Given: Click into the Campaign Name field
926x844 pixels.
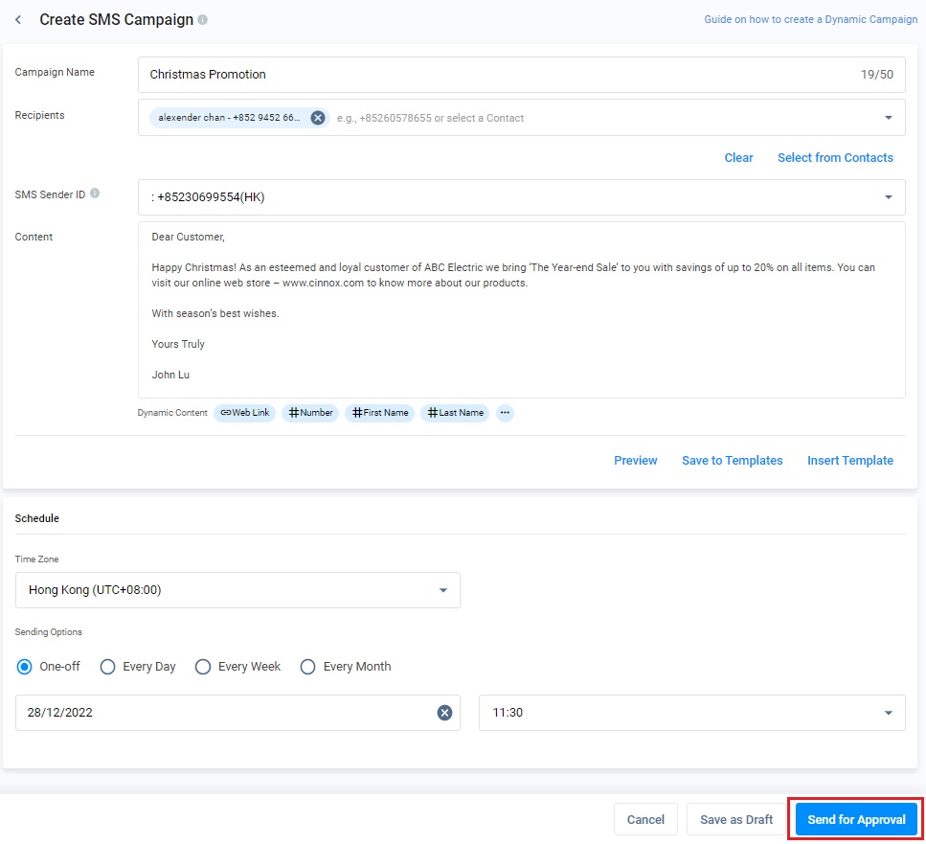Looking at the screenshot, I should [522, 75].
